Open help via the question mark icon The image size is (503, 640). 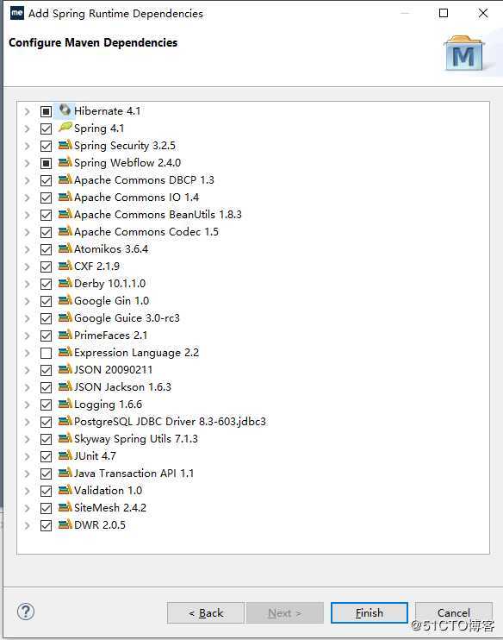coord(26,612)
